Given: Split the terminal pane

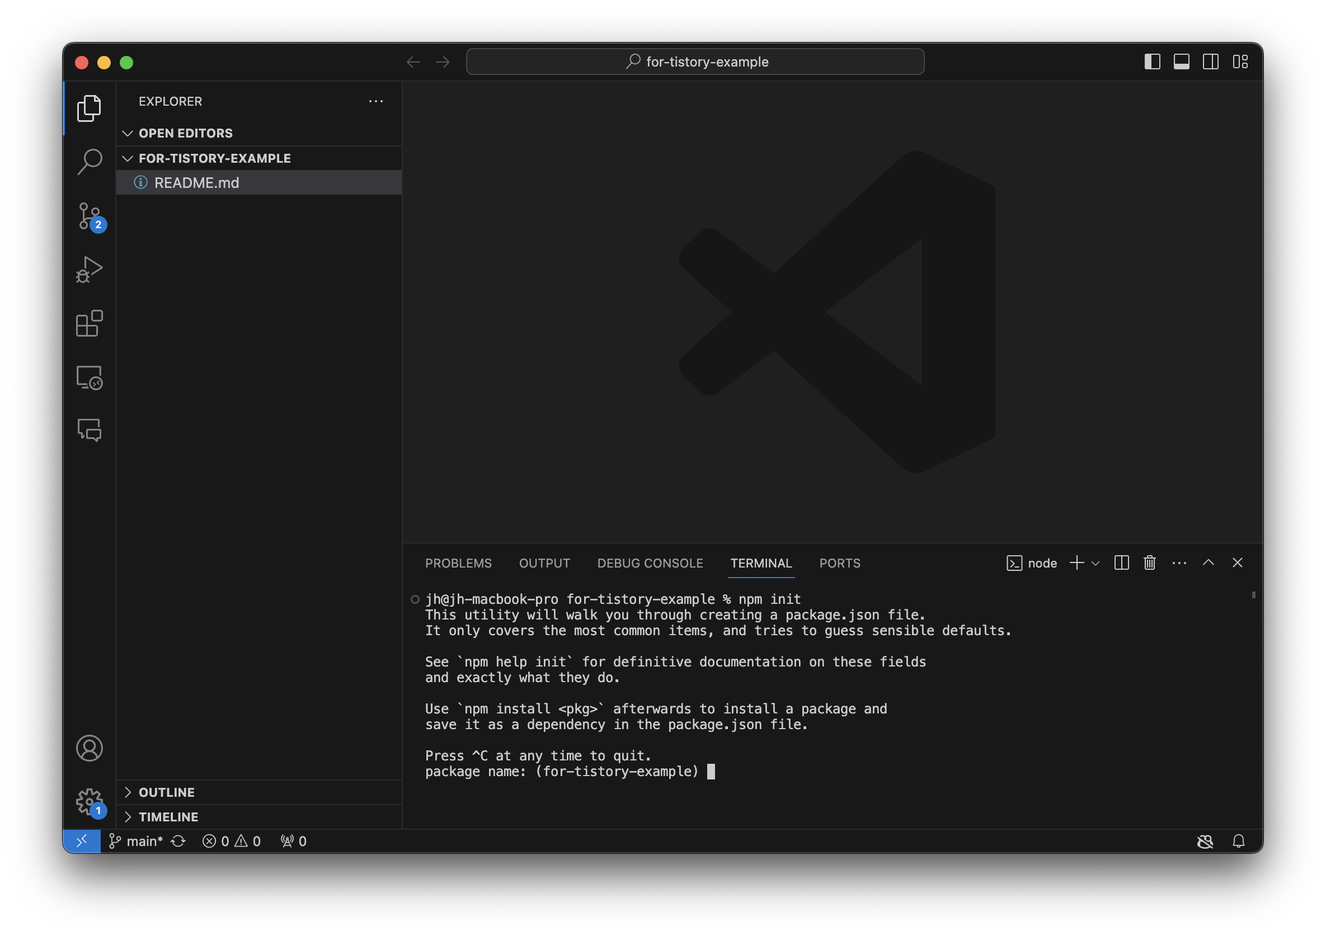Looking at the screenshot, I should click(x=1121, y=562).
